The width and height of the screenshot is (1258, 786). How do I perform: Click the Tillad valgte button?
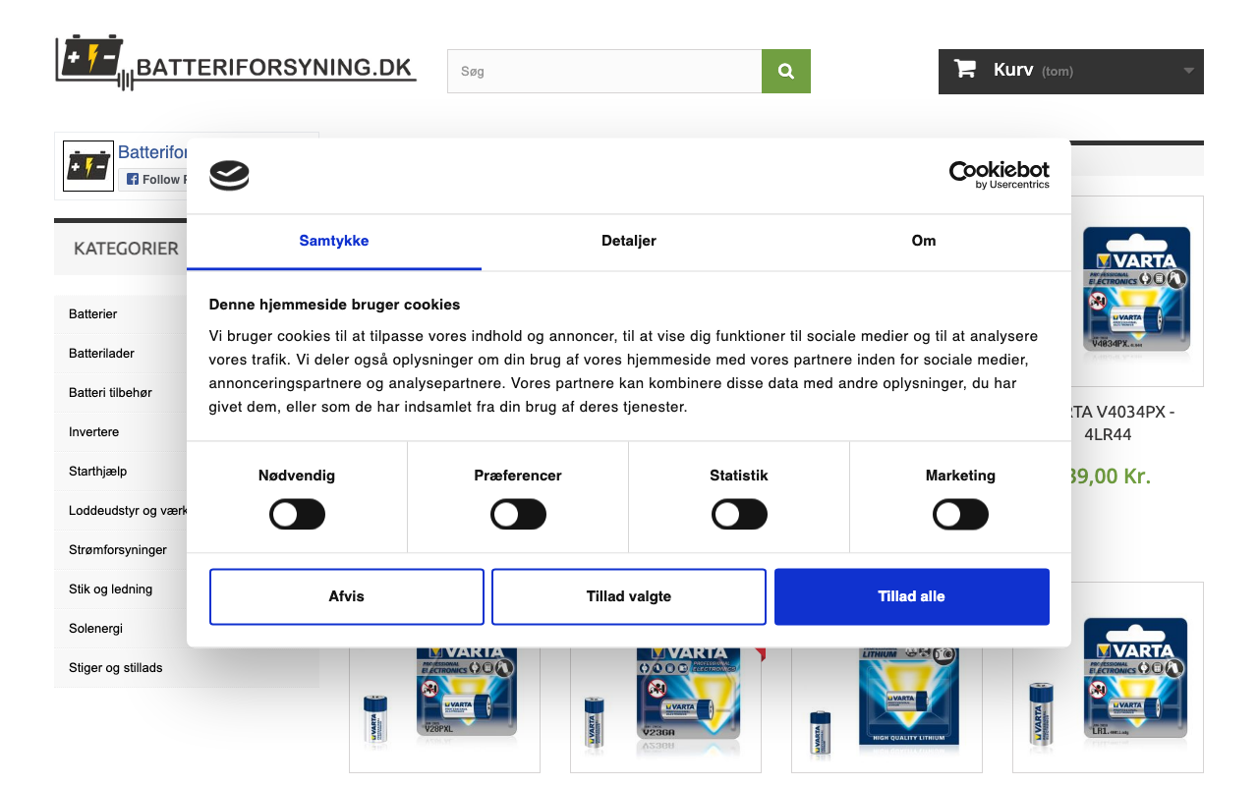coord(629,596)
